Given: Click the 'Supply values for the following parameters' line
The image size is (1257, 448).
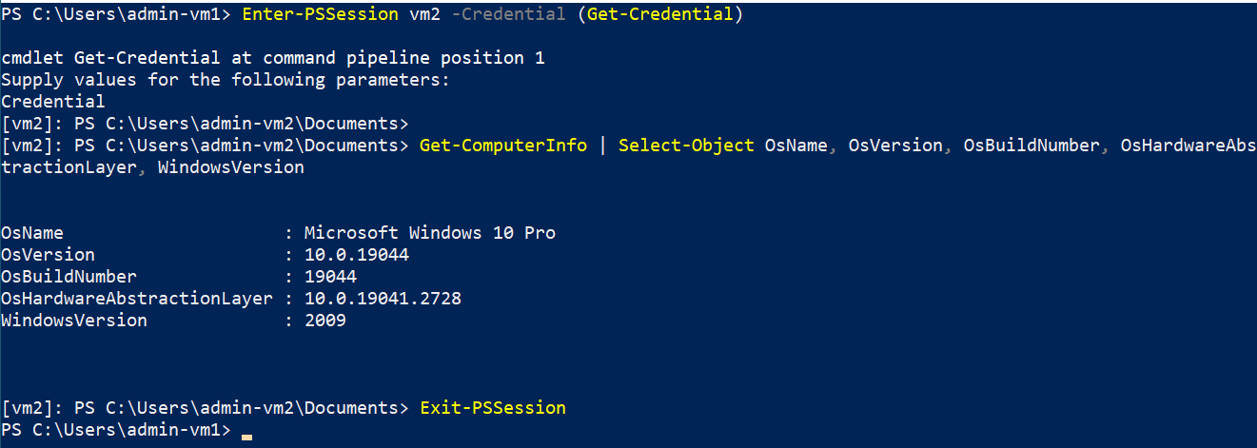Looking at the screenshot, I should tap(226, 80).
